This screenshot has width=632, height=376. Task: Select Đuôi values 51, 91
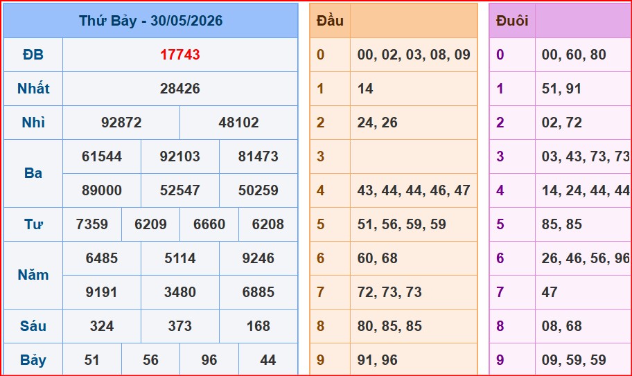[x=561, y=89]
